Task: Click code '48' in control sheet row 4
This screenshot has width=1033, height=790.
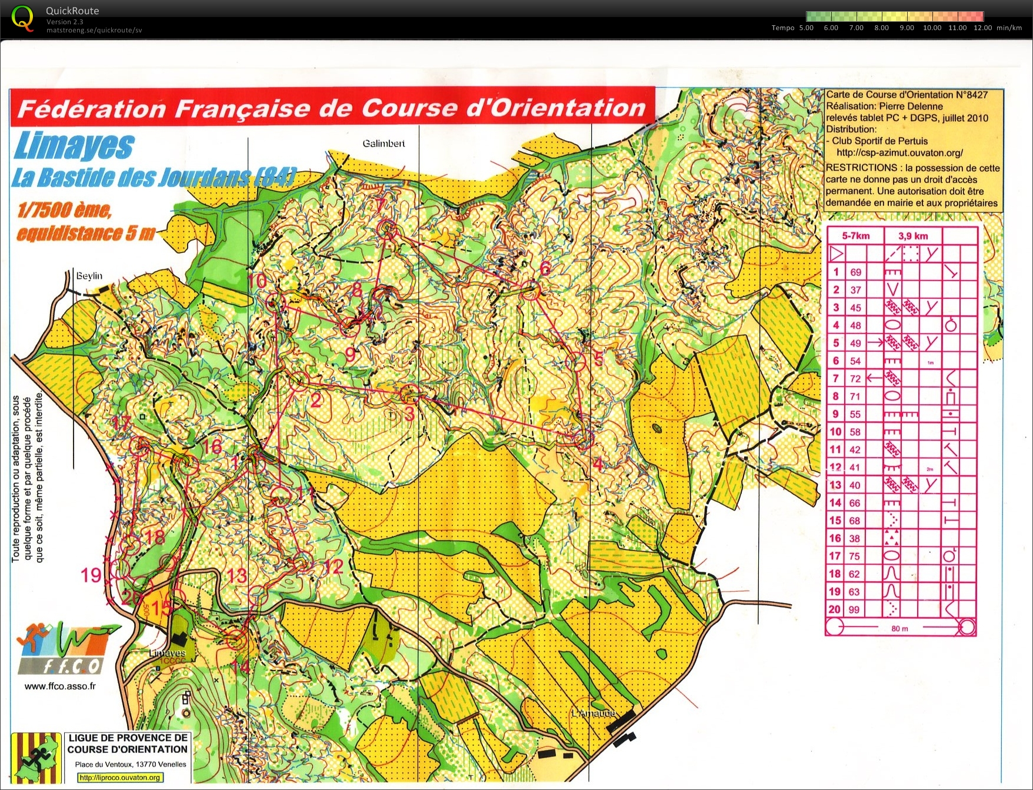Action: click(x=855, y=325)
